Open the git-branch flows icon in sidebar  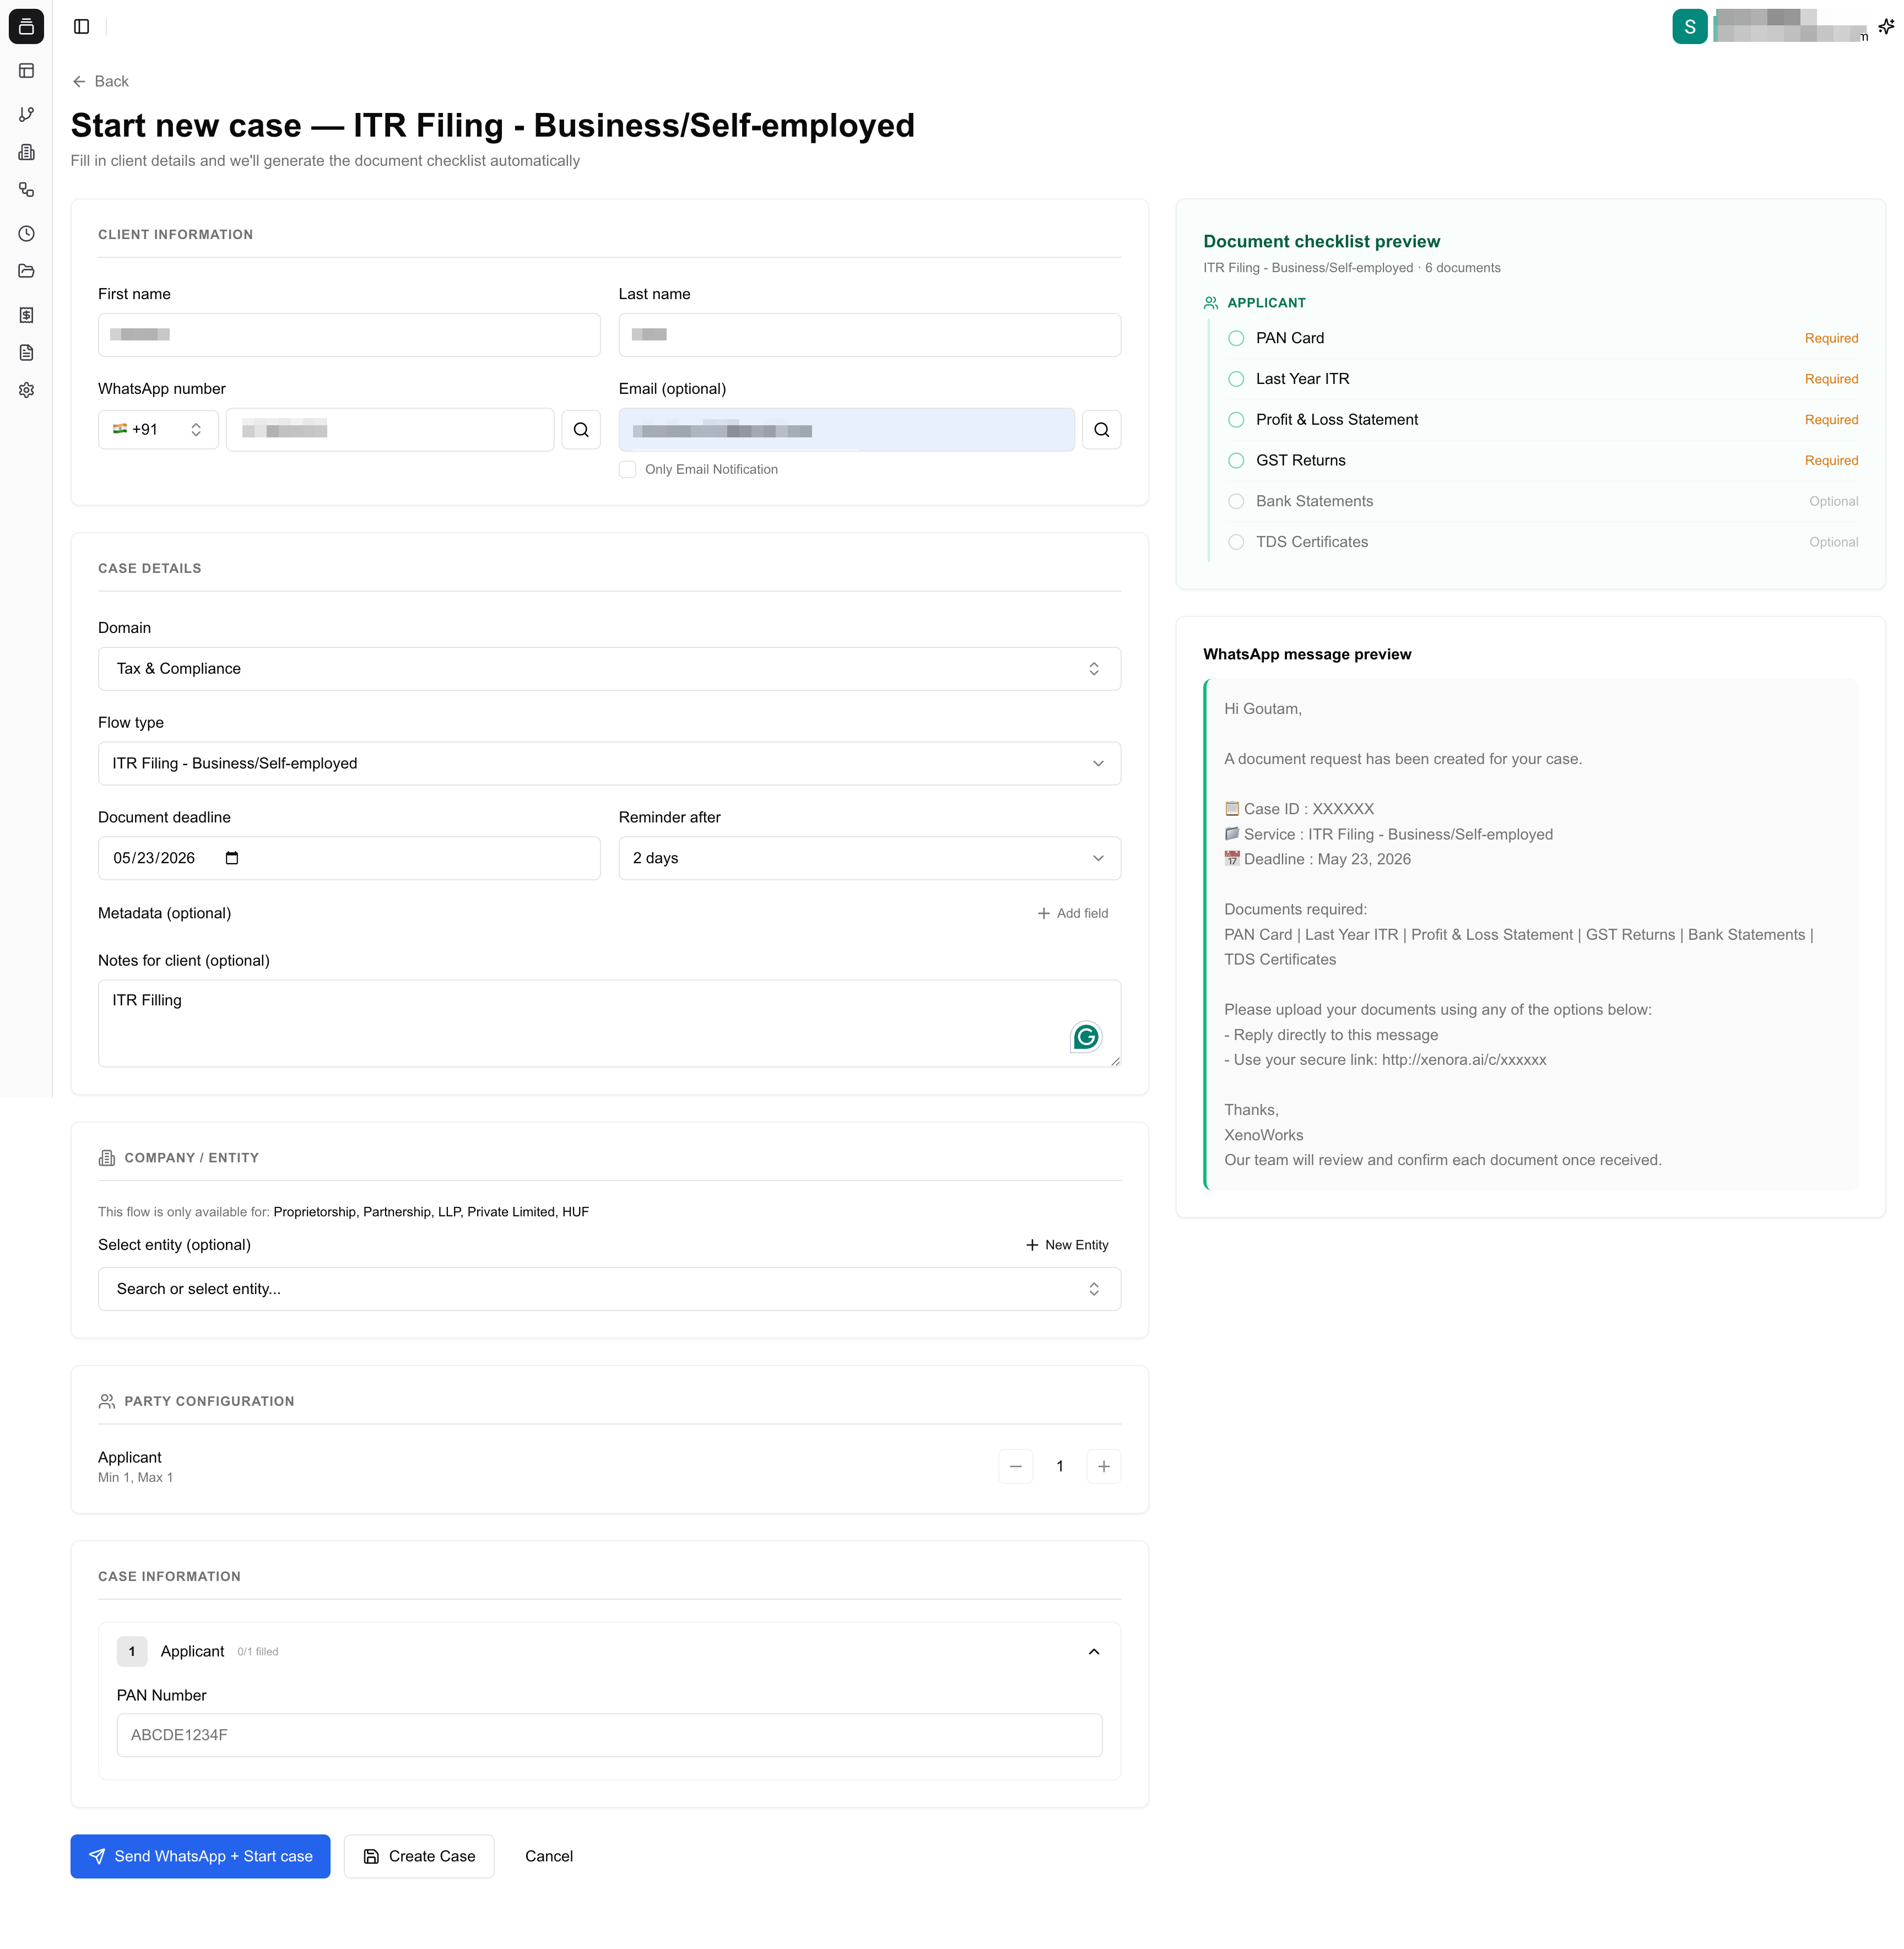[27, 115]
